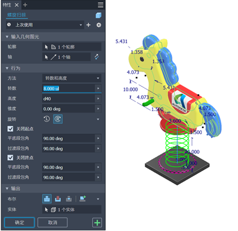Toggle the 关闭终点 checkbox
This screenshot has width=238, height=231.
point(10,158)
